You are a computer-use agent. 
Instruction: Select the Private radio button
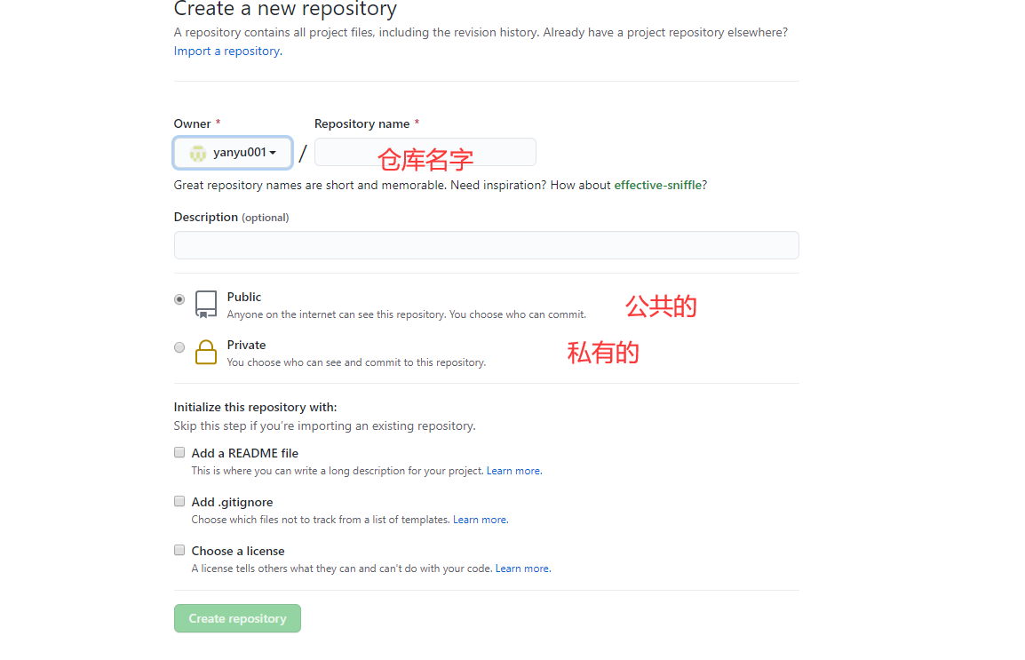179,347
